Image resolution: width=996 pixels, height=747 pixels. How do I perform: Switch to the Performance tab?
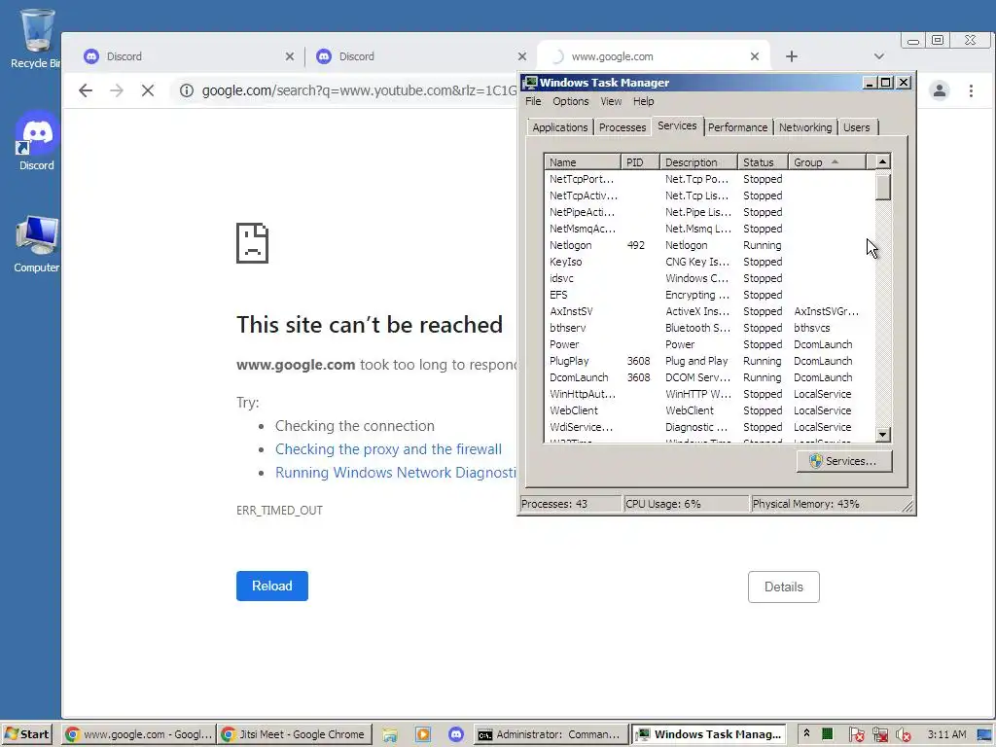click(737, 127)
